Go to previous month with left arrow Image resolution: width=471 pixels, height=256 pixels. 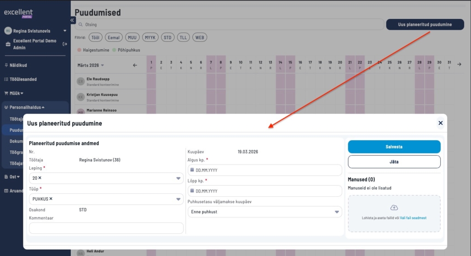point(135,65)
